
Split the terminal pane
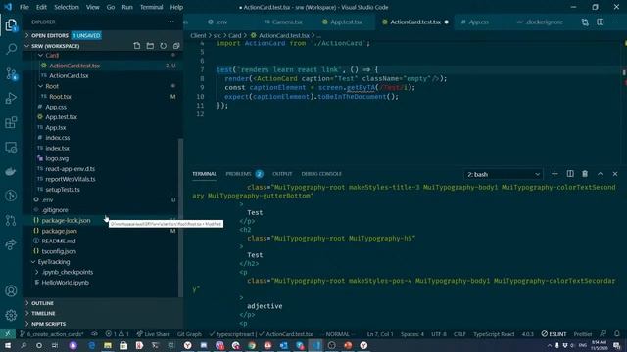click(x=570, y=174)
